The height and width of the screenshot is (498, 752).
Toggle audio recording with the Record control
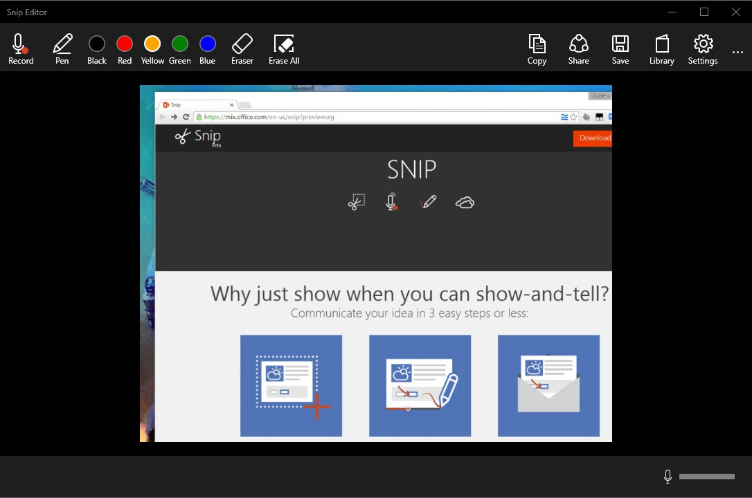point(20,48)
